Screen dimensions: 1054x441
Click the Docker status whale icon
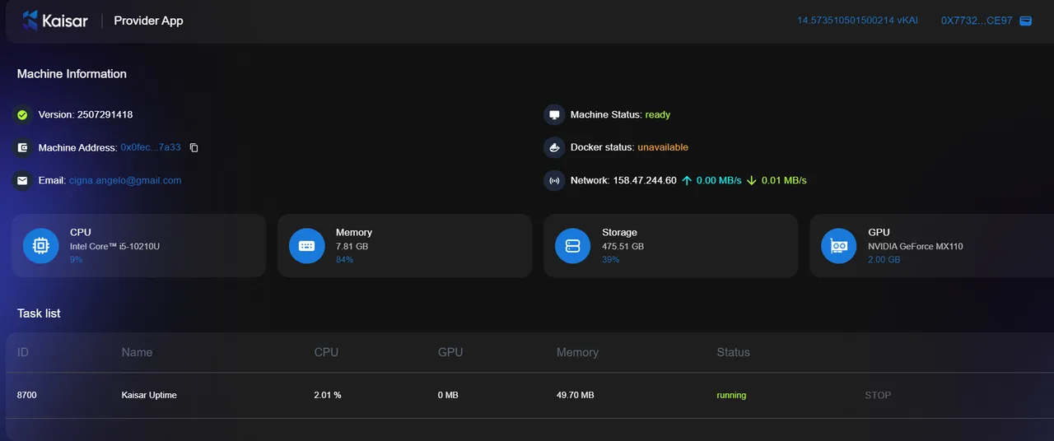point(554,147)
